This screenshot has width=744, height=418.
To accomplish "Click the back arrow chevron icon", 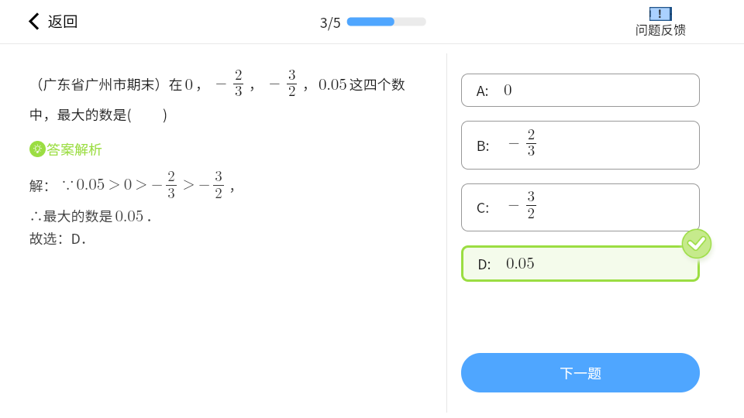I will 33,22.
